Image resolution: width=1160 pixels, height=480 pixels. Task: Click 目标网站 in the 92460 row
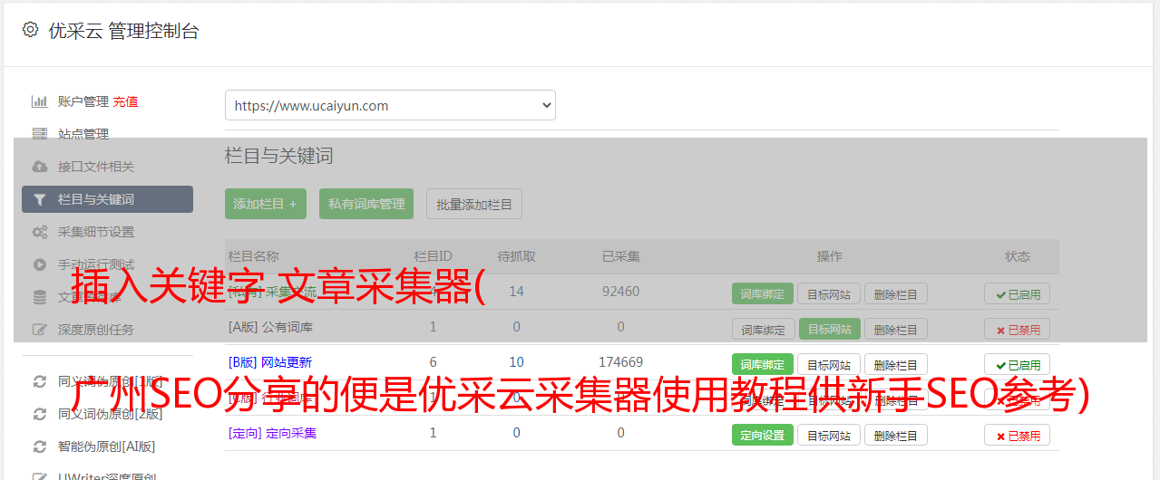click(829, 293)
